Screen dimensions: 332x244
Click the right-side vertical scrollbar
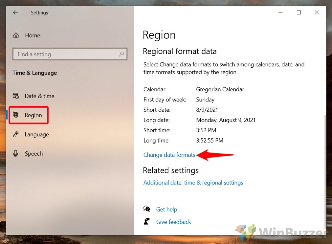coord(325,171)
